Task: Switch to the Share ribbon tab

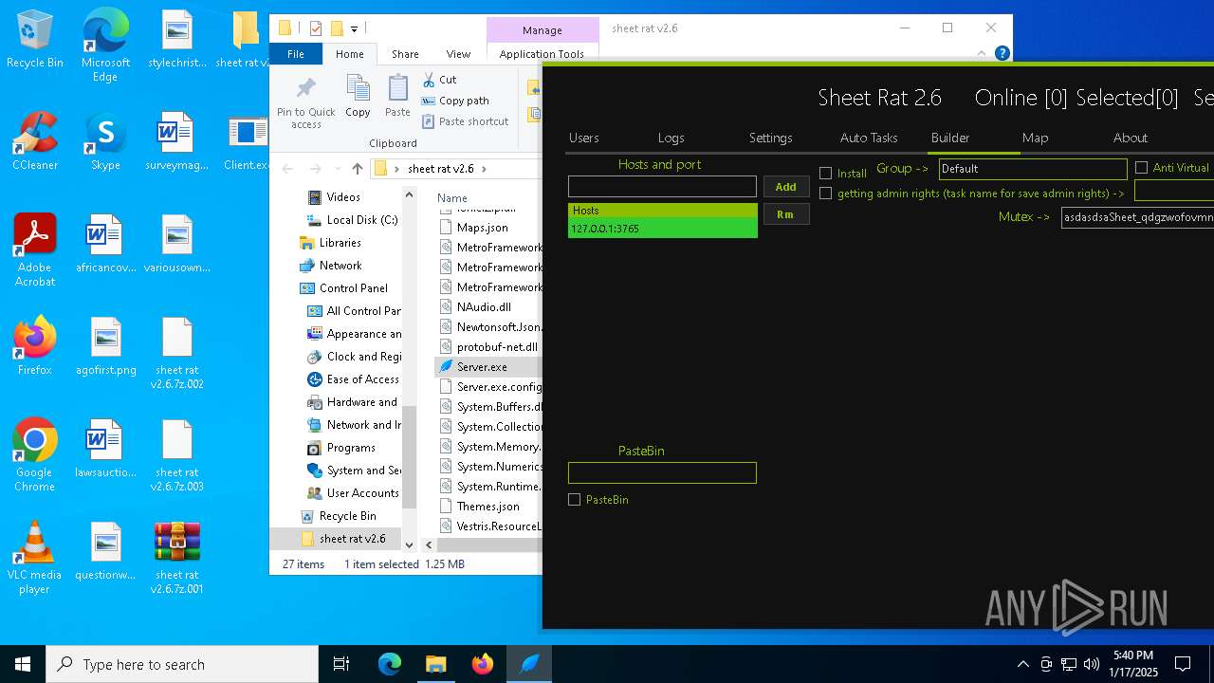Action: point(405,54)
